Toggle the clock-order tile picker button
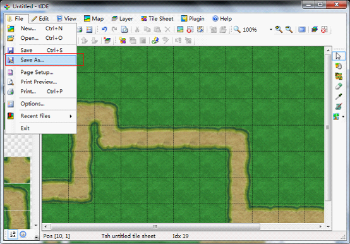Image resolution: width=350 pixels, height=244 pixels. click(23, 235)
